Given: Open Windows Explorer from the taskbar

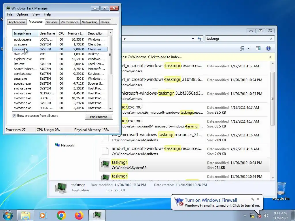Looking at the screenshot, I should 26,215.
